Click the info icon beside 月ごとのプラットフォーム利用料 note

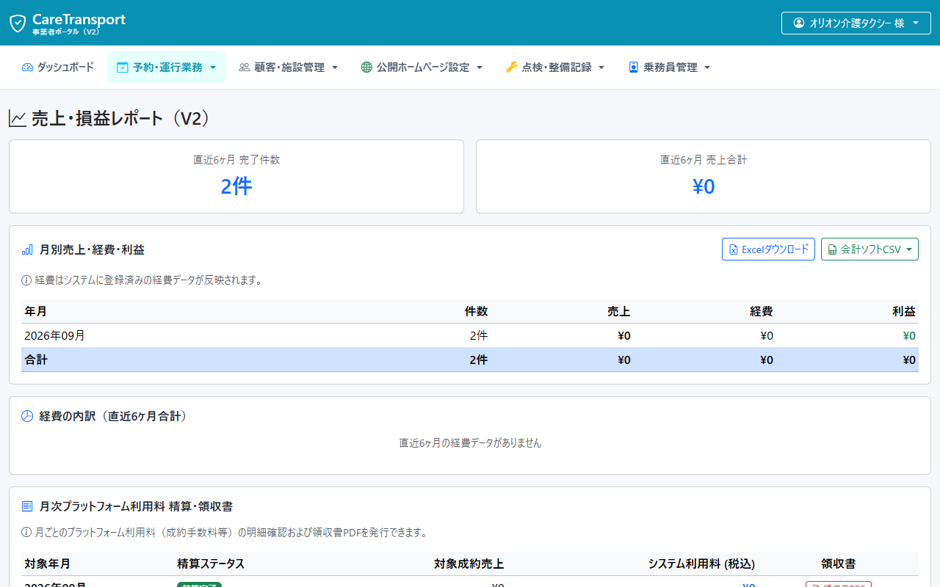pyautogui.click(x=26, y=533)
